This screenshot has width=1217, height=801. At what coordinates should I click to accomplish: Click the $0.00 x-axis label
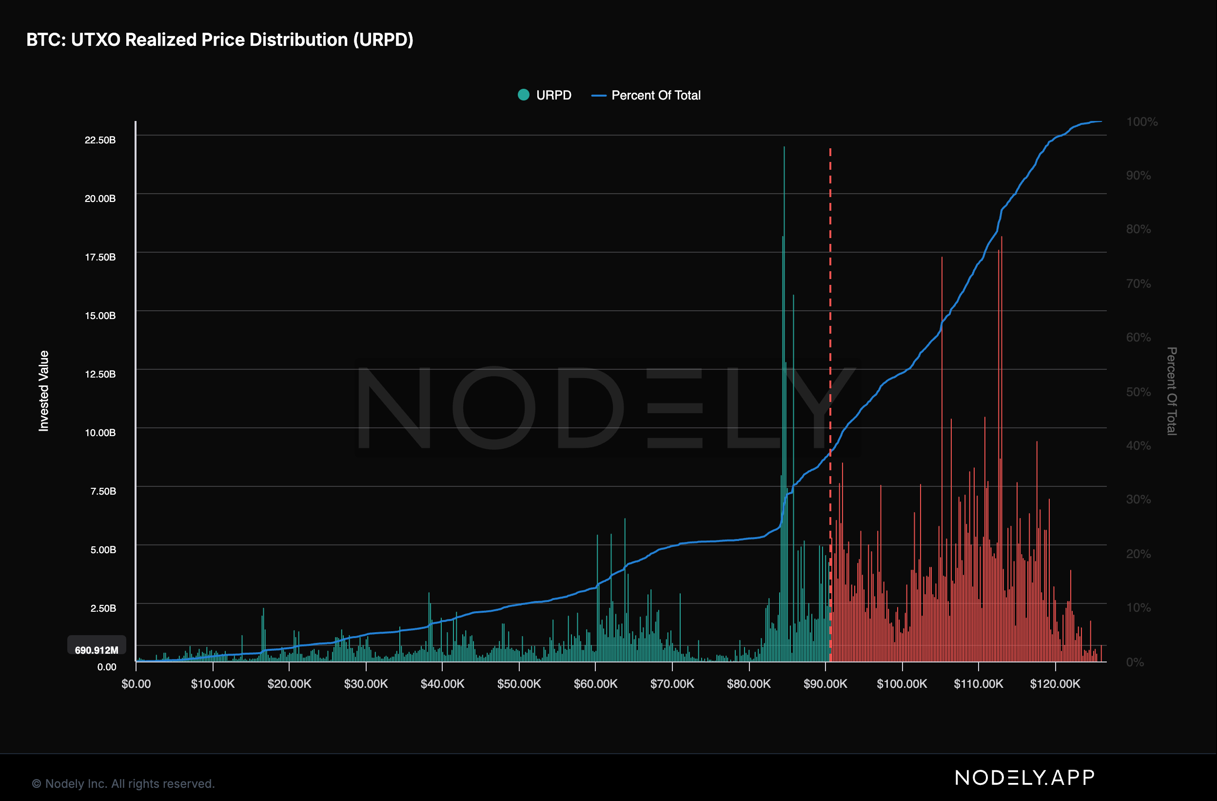[136, 684]
